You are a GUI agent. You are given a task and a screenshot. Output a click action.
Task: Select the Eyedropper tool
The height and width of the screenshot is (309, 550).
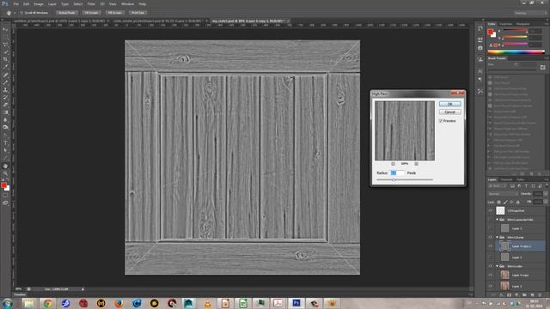click(x=5, y=67)
